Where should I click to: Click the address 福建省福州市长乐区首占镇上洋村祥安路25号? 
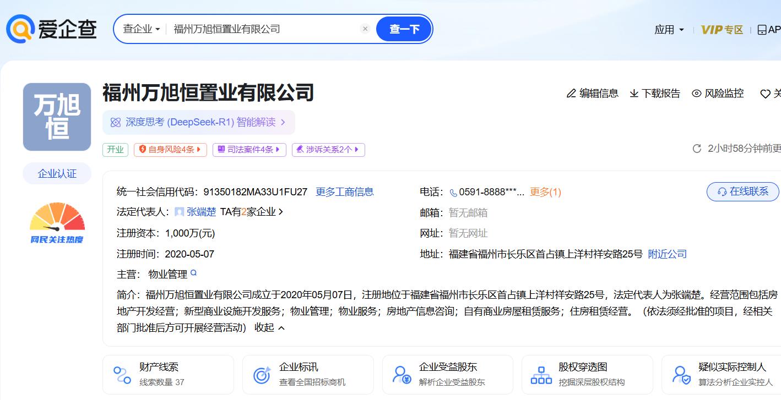(x=546, y=254)
